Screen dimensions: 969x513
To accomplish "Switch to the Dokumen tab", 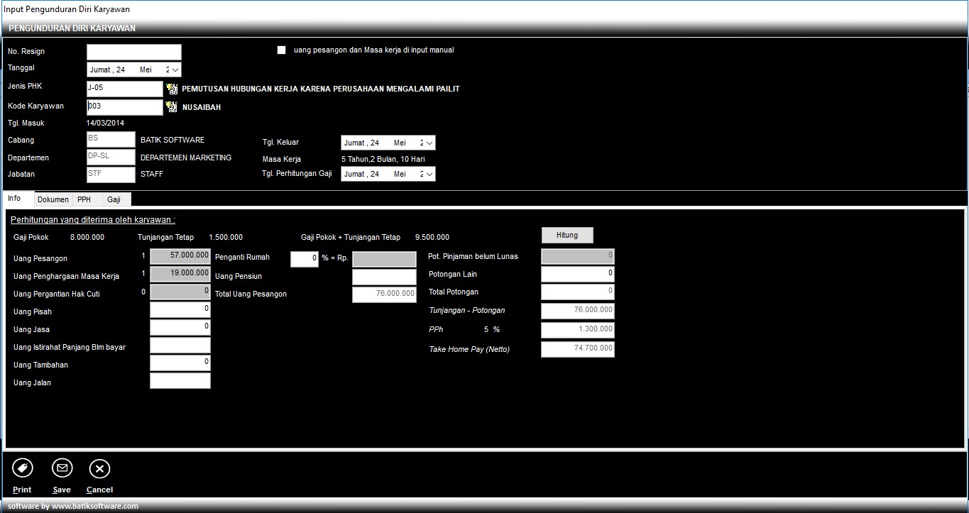I will click(53, 199).
